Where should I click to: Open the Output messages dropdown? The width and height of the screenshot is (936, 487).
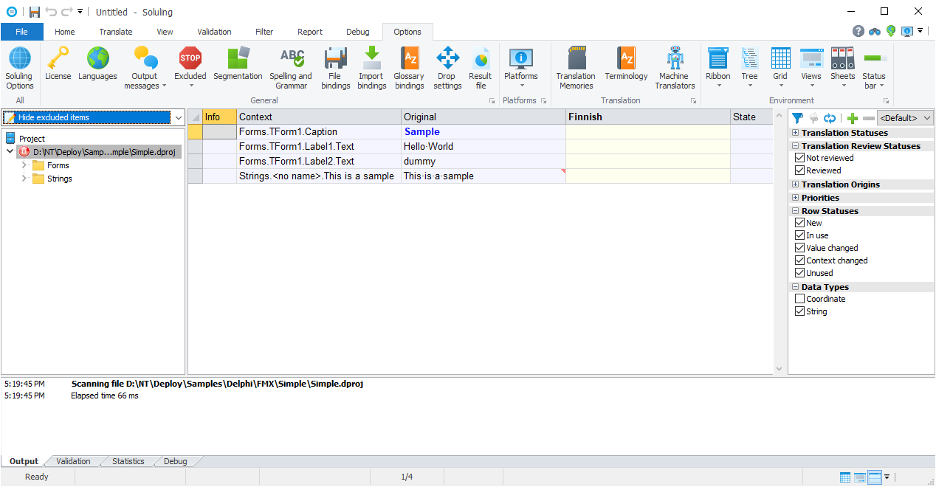click(145, 68)
